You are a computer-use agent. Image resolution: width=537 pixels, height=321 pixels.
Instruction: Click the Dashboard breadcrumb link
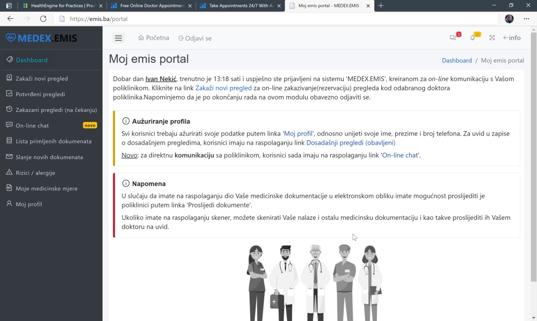[456, 60]
